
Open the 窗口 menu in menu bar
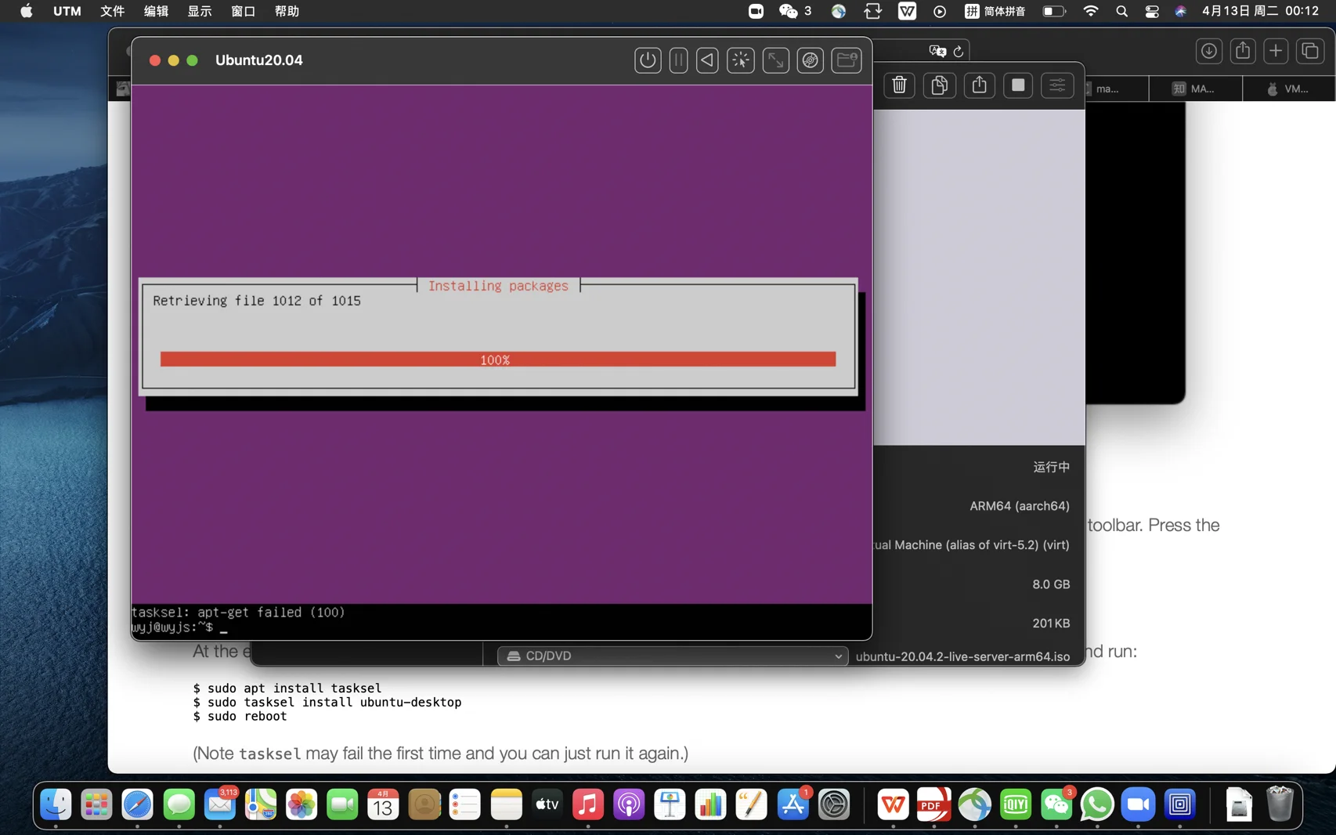coord(243,11)
